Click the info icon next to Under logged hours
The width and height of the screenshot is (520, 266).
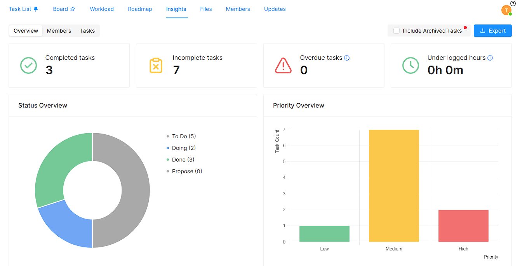pyautogui.click(x=490, y=58)
